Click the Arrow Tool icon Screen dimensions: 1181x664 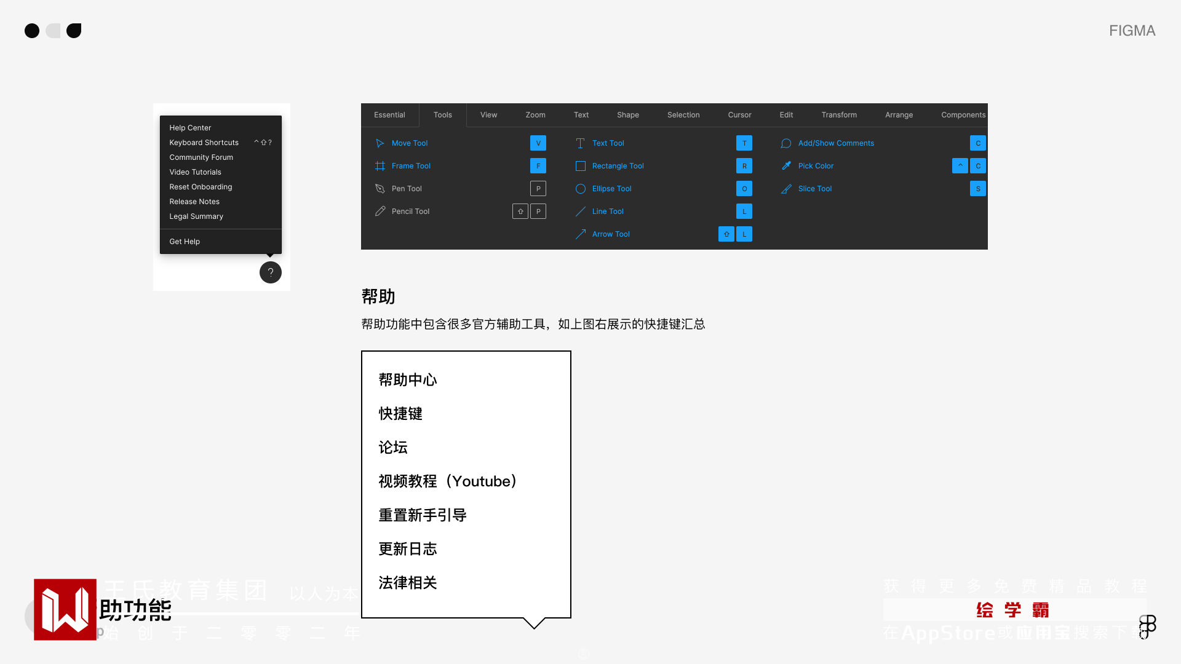580,234
